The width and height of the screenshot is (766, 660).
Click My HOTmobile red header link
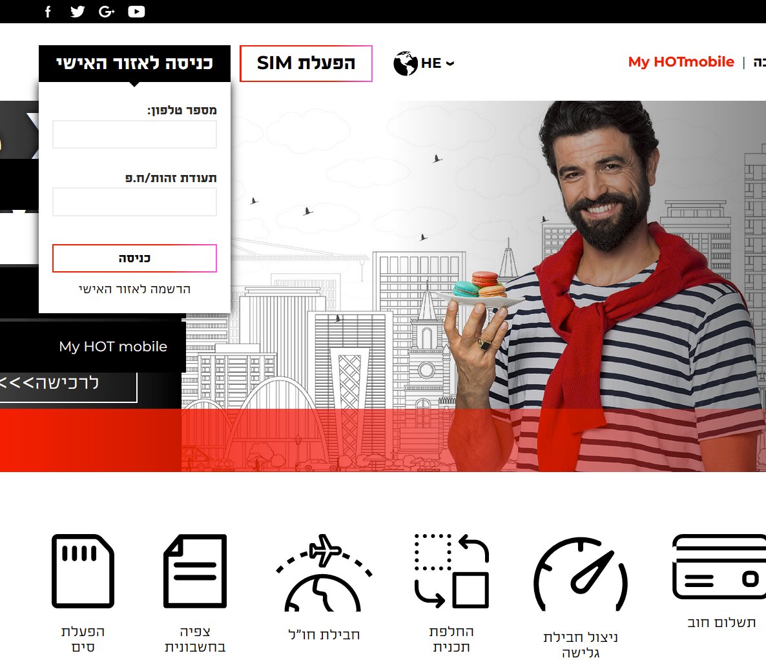pyautogui.click(x=681, y=62)
